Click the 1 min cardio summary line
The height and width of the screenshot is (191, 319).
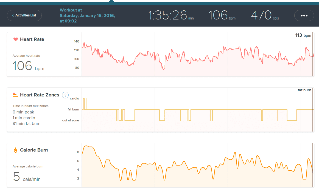(x=24, y=118)
